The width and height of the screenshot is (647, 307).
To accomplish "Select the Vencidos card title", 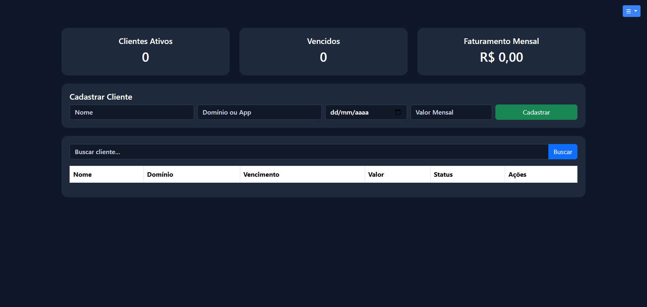I will click(323, 41).
